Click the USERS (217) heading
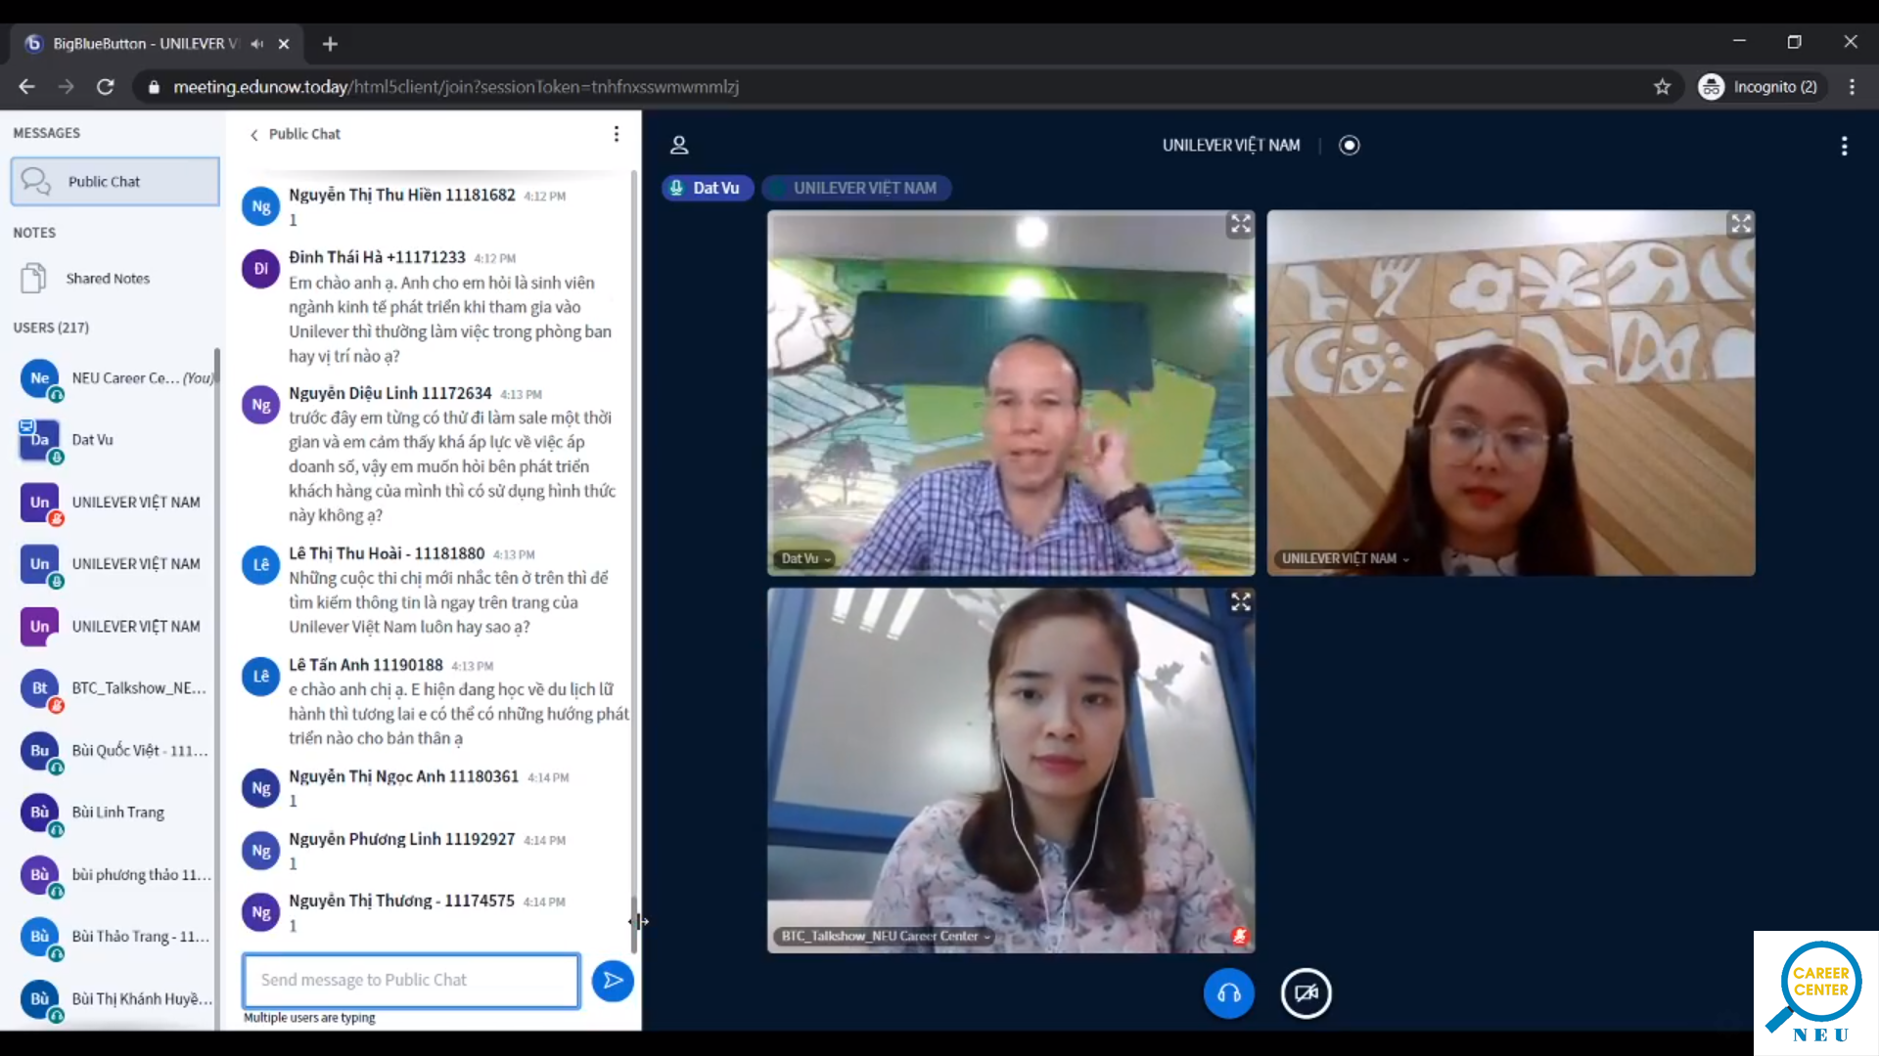 pyautogui.click(x=51, y=328)
